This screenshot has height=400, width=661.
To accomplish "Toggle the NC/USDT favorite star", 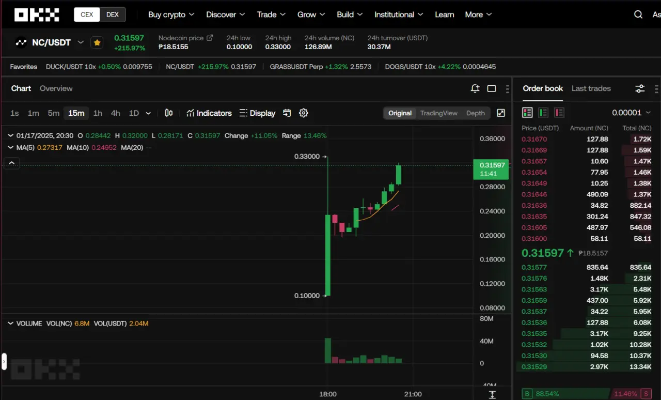I will (x=97, y=42).
